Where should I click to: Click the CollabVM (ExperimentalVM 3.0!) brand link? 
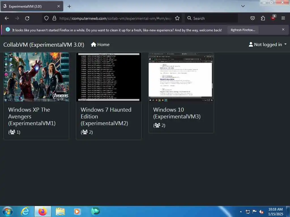[44, 45]
